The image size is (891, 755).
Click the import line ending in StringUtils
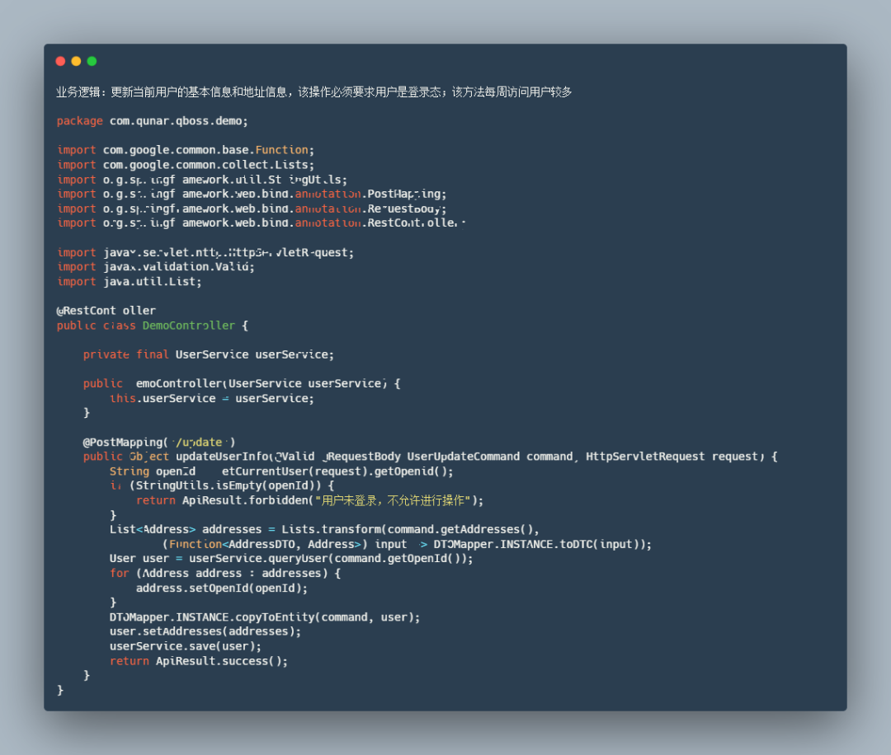[202, 180]
